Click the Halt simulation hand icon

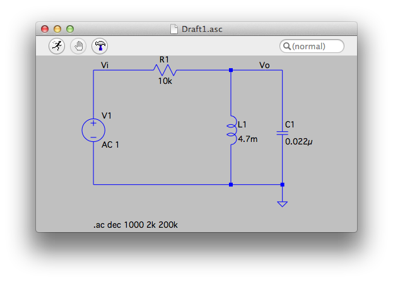[78, 45]
